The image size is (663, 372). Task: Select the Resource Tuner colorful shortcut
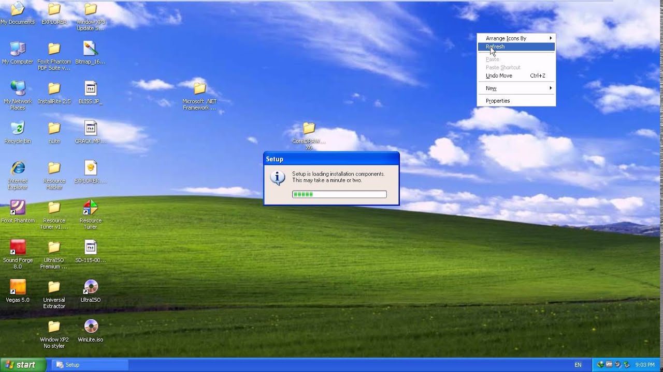pyautogui.click(x=90, y=208)
